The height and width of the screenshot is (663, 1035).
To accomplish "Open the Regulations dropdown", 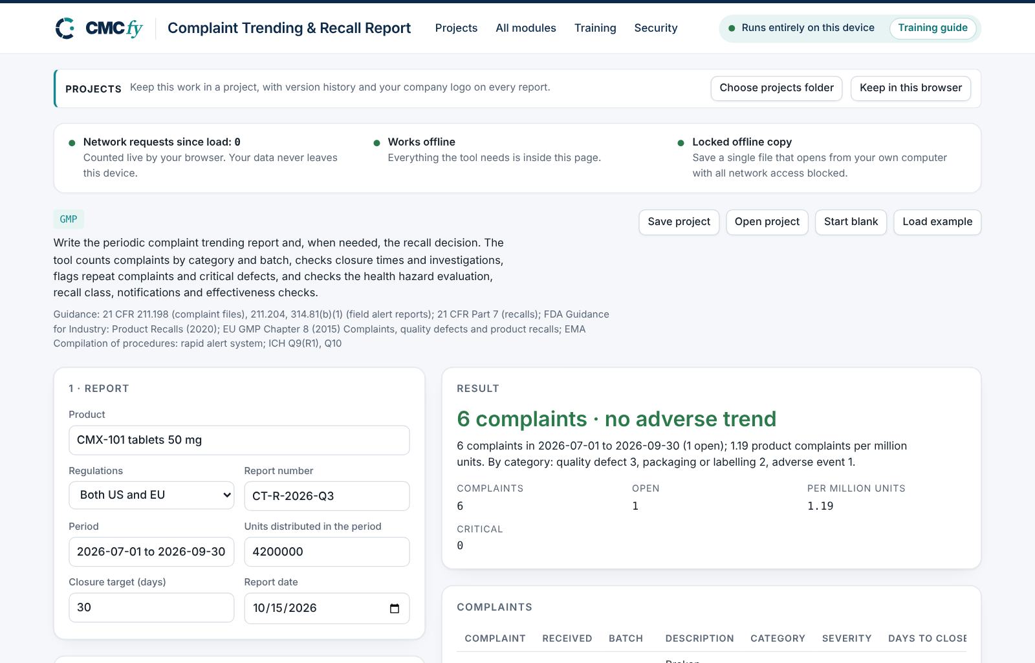I will pyautogui.click(x=151, y=495).
